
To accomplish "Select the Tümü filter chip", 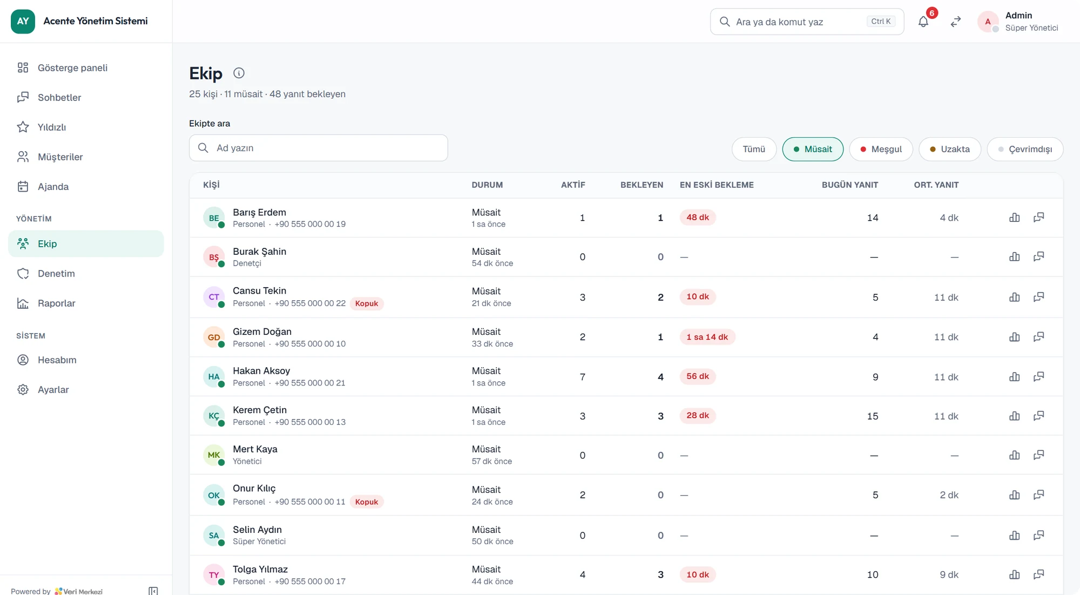I will click(x=754, y=149).
